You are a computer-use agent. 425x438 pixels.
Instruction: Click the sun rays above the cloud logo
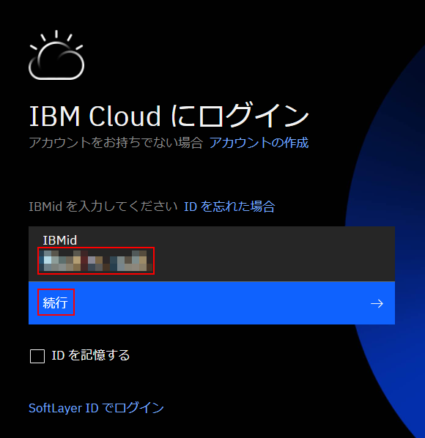click(56, 39)
